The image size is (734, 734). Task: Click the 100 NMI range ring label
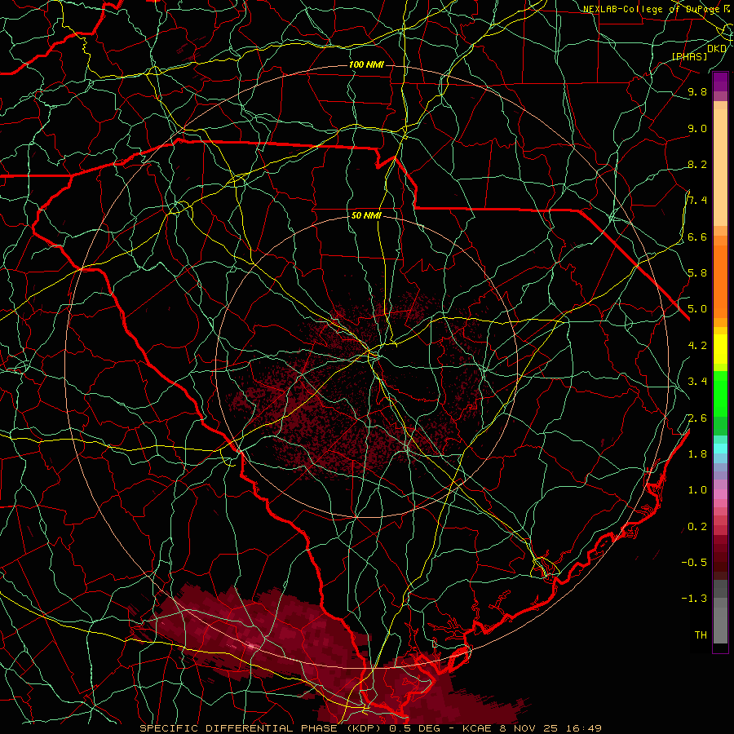(366, 64)
